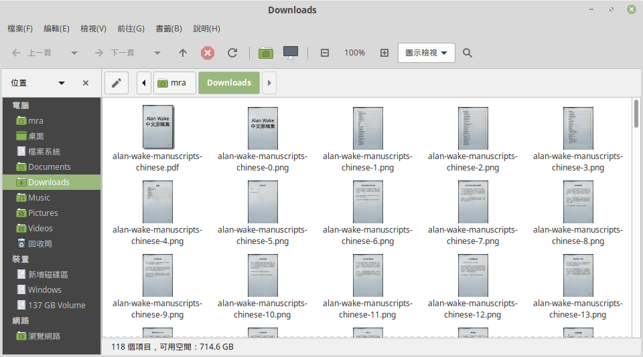Zoom out with the minus icon
Image resolution: width=643 pixels, height=357 pixels.
(325, 53)
